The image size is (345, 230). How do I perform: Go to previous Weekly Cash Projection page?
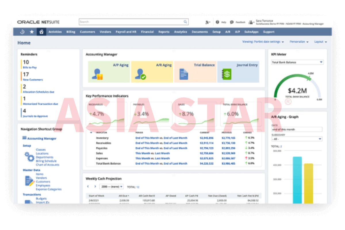click(88, 187)
